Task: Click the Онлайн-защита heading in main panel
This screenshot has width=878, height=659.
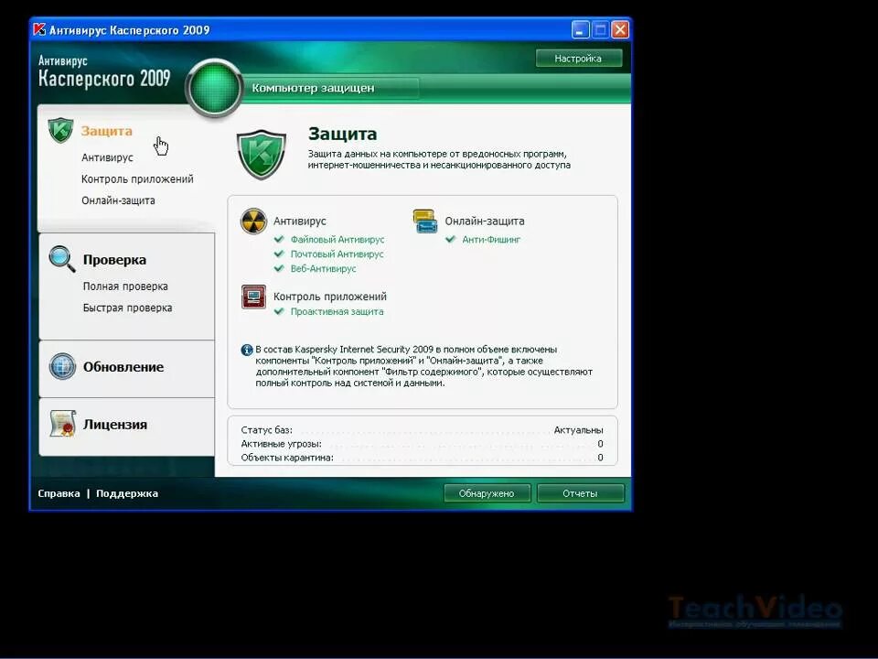Action: pyautogui.click(x=485, y=221)
